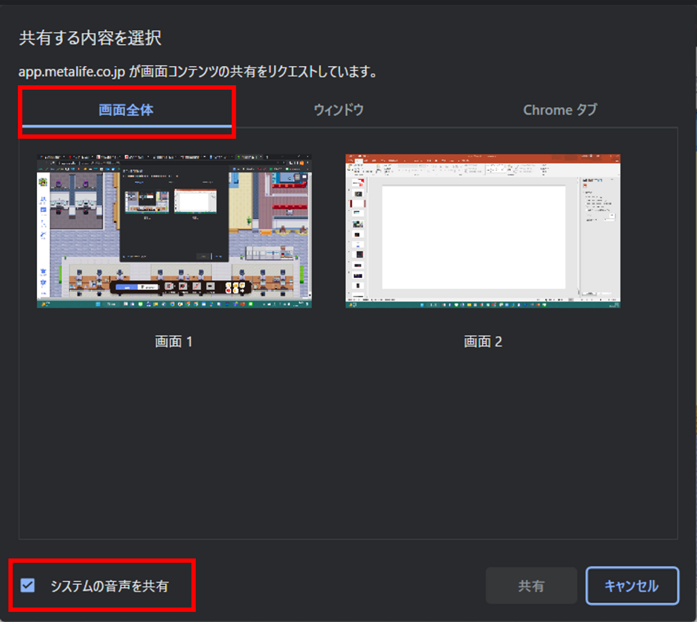The width and height of the screenshot is (697, 622).
Task: Click the 共有する内容を選択 heading
Action: [x=90, y=38]
